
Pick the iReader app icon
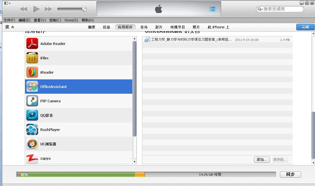[32, 72]
